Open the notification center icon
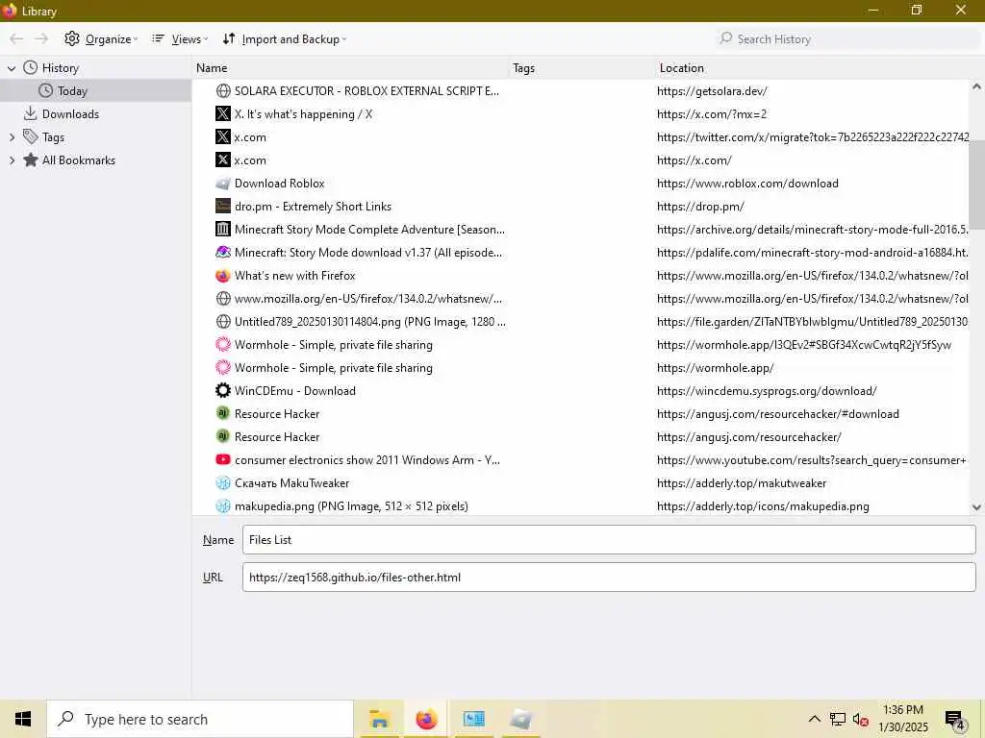The width and height of the screenshot is (985, 738). click(x=955, y=721)
